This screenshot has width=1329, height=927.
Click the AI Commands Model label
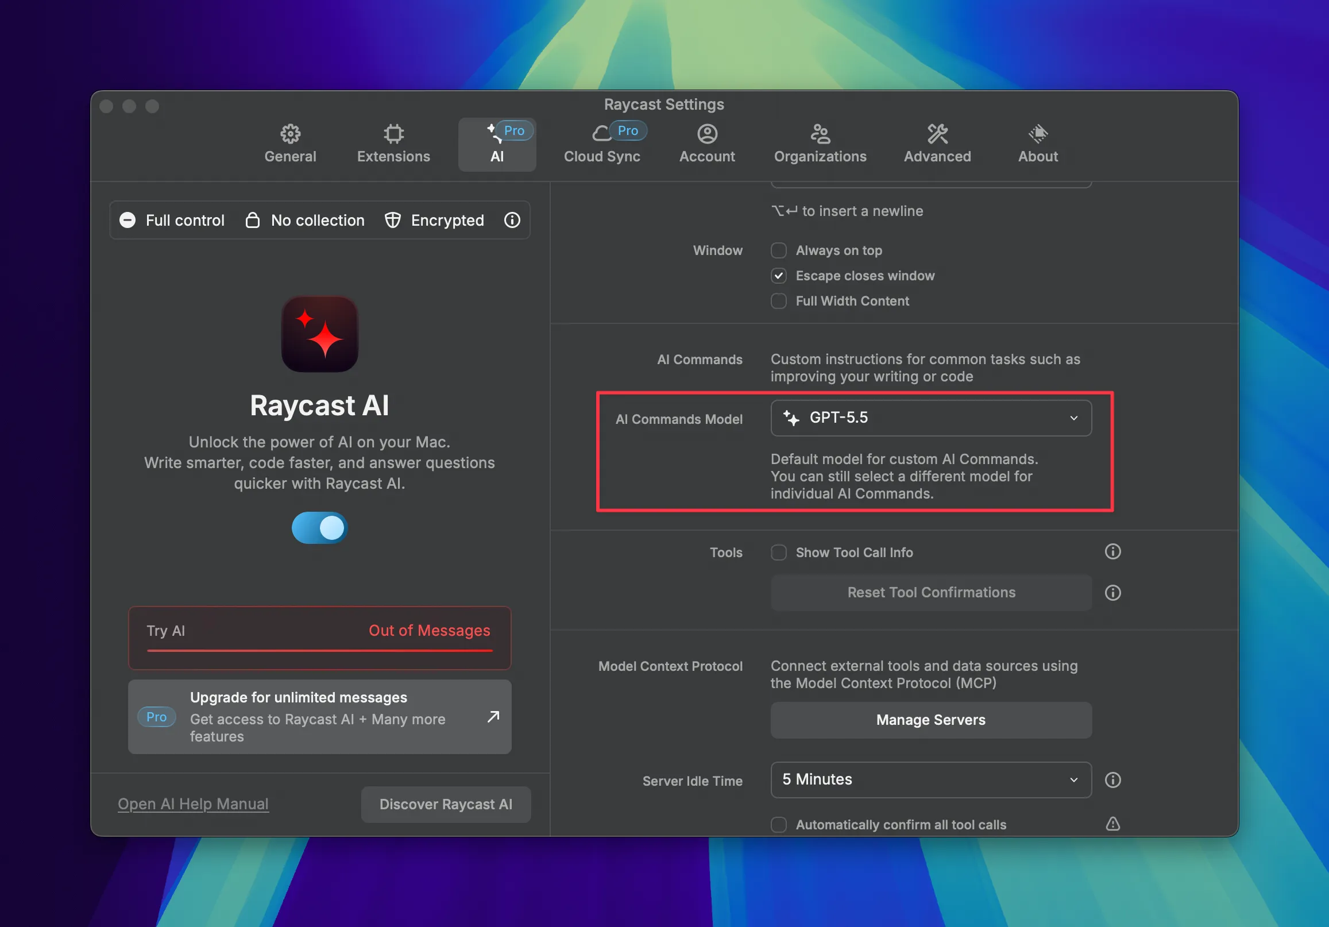[x=678, y=419]
